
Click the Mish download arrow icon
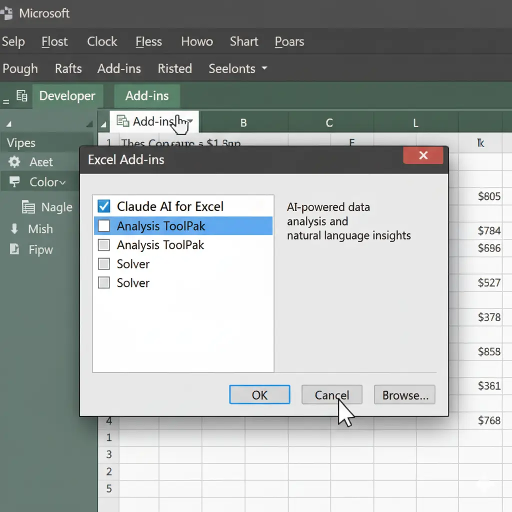[13, 229]
